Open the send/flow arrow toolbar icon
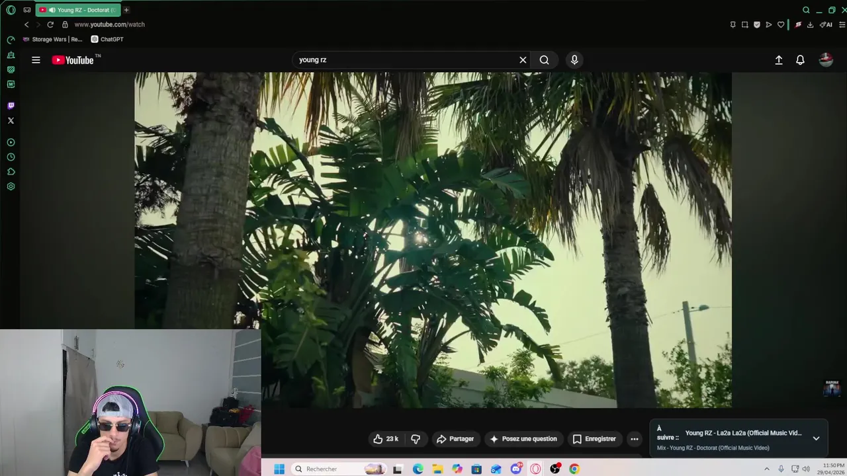The width and height of the screenshot is (847, 476). click(769, 24)
